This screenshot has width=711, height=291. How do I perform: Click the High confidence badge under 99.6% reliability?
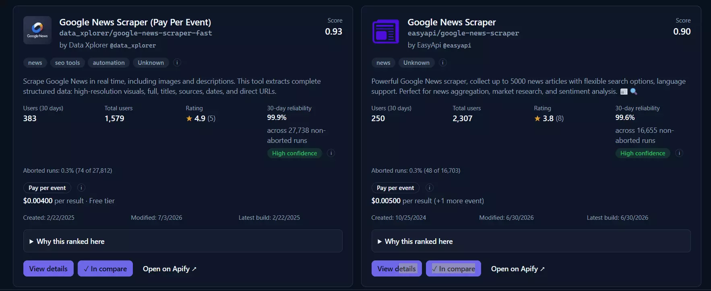pos(643,153)
